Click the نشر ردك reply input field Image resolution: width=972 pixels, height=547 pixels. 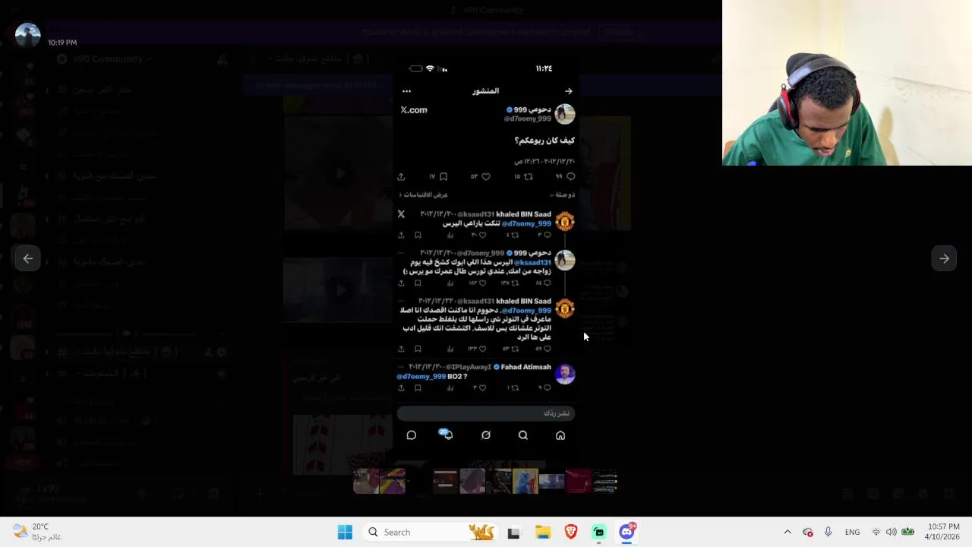[486, 413]
